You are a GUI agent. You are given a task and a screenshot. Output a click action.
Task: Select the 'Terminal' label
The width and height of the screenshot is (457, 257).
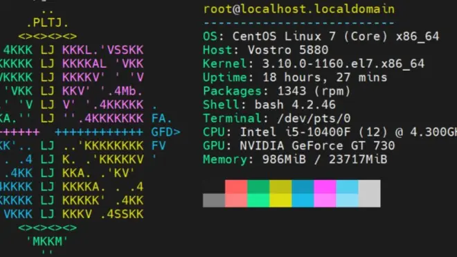232,118
